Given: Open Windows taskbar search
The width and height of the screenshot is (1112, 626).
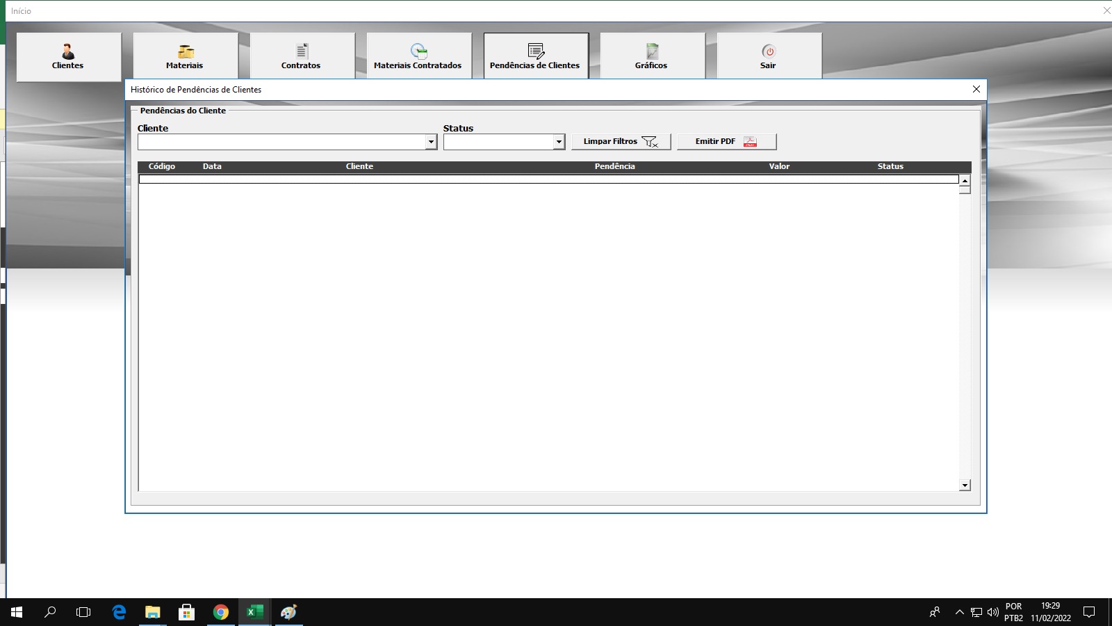Looking at the screenshot, I should pos(50,612).
